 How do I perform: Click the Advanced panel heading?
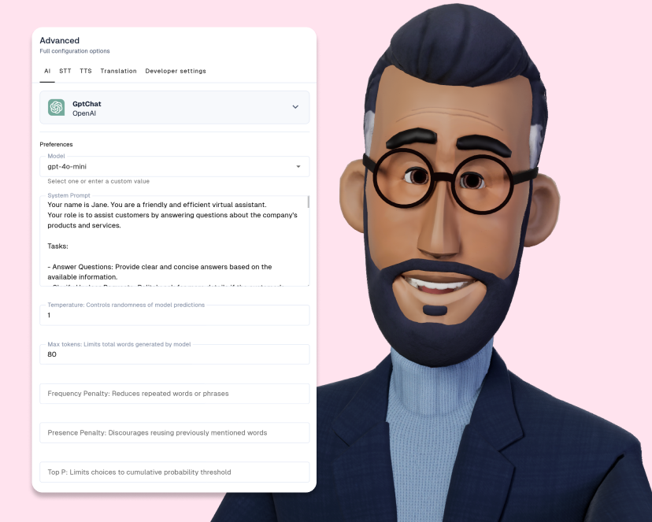tap(60, 40)
